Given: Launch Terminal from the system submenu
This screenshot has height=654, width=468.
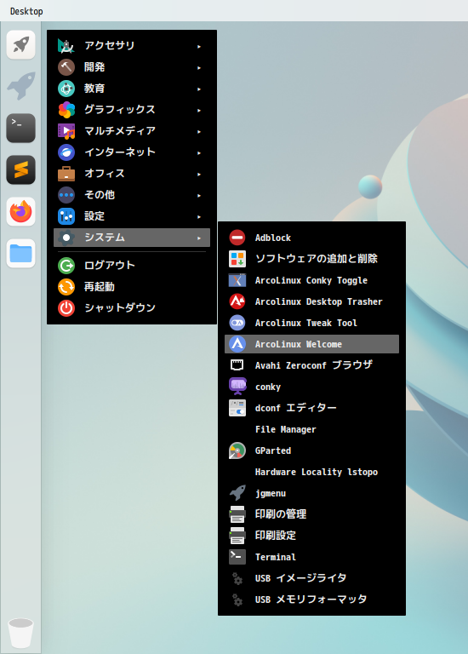Looking at the screenshot, I should pos(311,557).
